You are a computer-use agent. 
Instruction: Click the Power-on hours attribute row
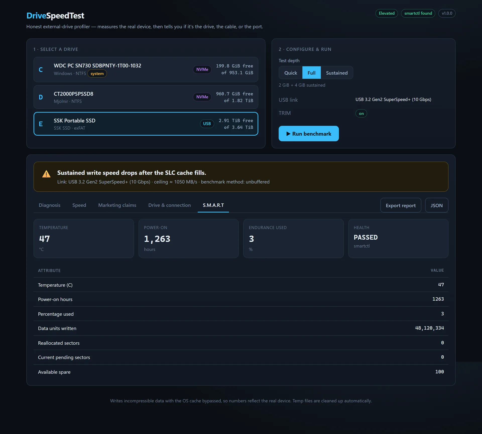coord(241,299)
